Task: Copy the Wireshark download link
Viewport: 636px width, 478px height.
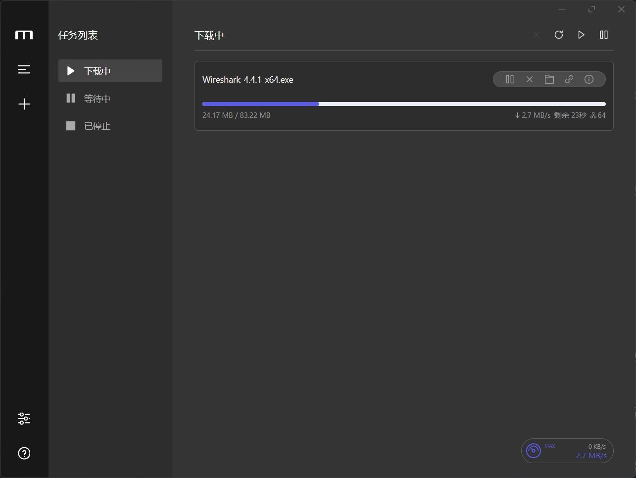Action: (x=569, y=79)
